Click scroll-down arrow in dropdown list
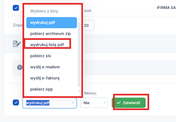This screenshot has height=122, width=176. [79, 91]
